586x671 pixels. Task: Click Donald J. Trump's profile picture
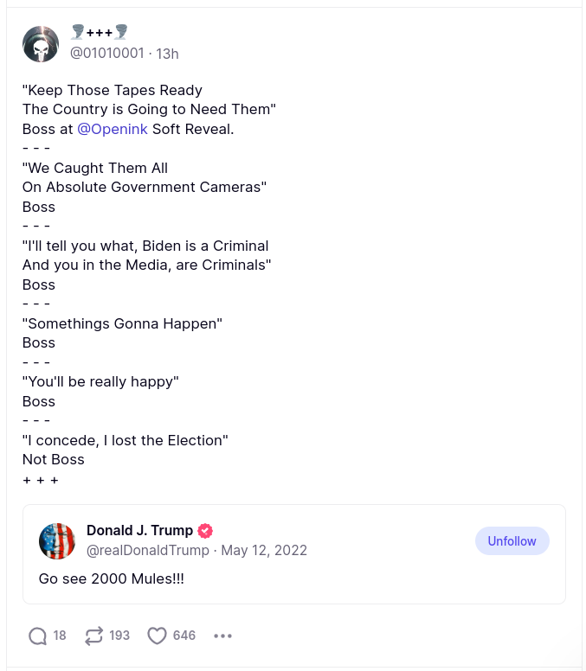pos(57,541)
